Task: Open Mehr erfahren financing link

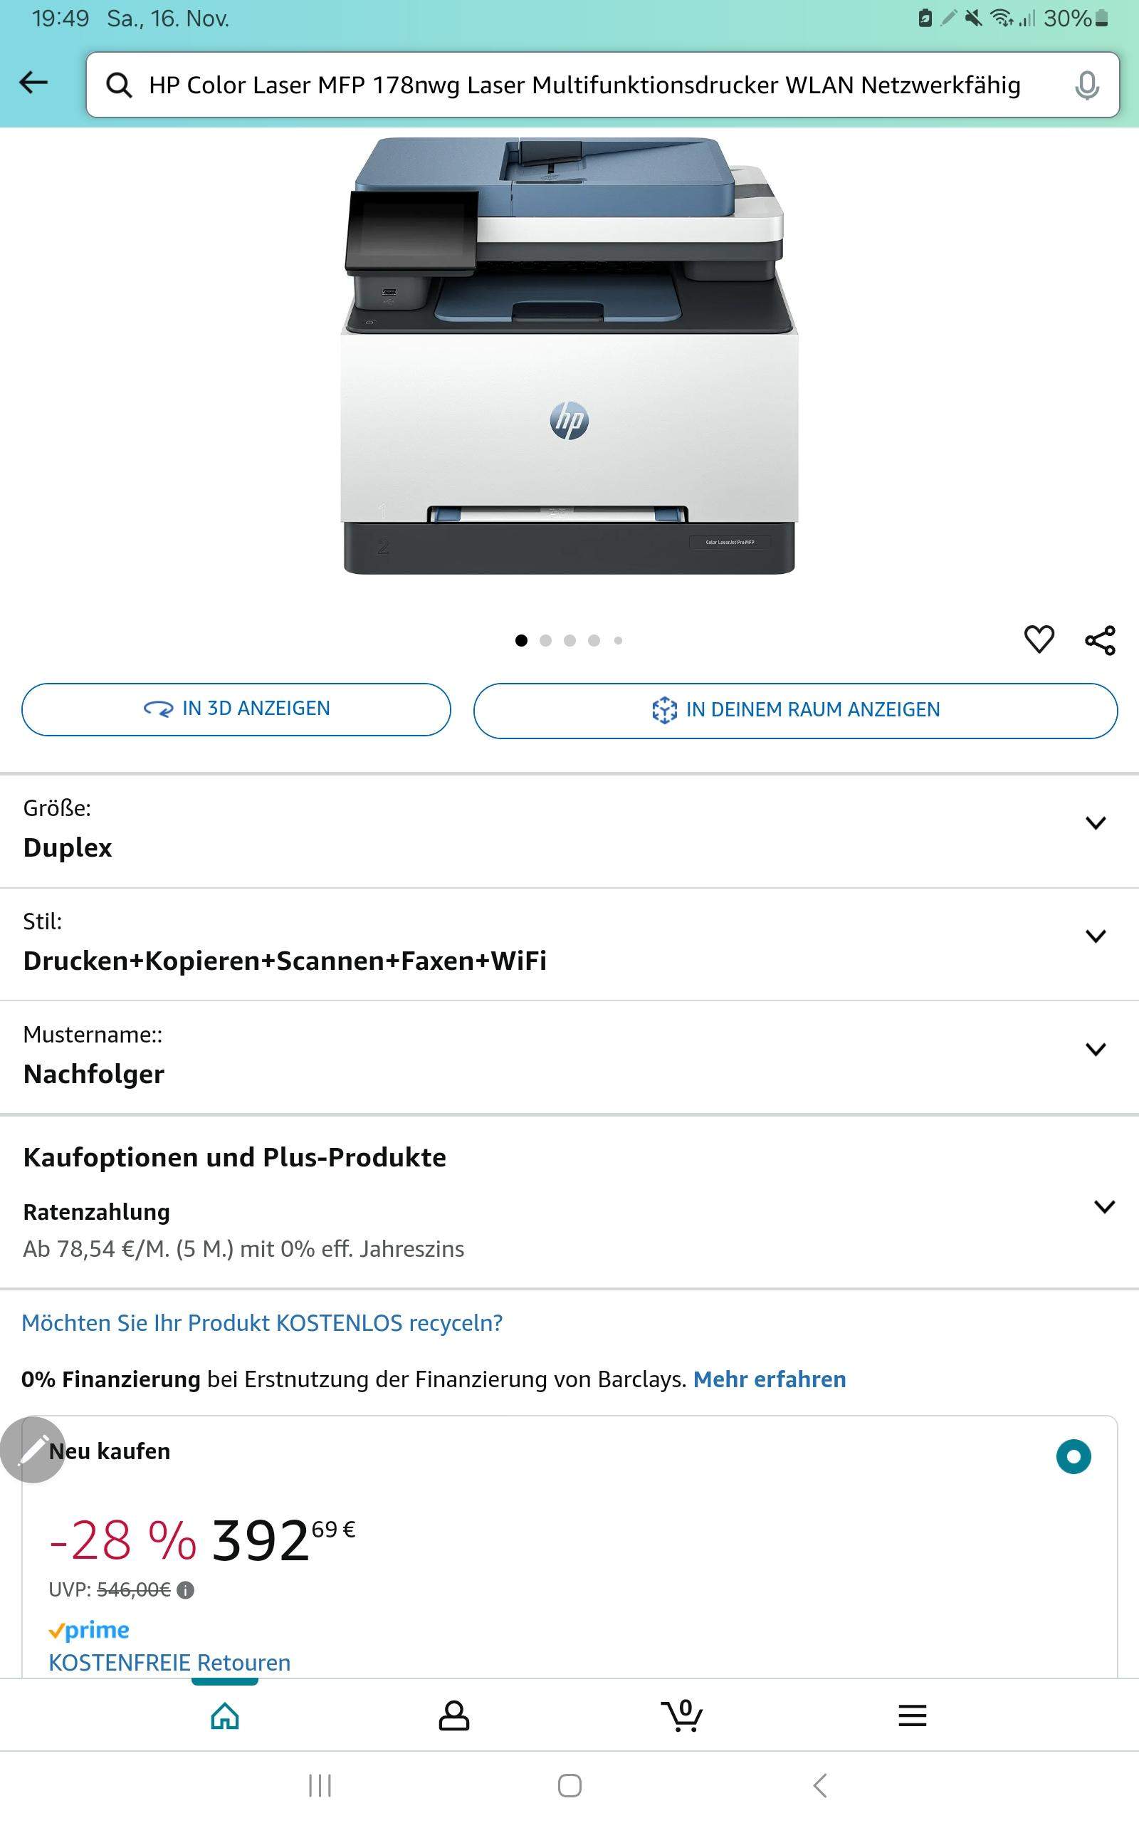Action: 769,1379
